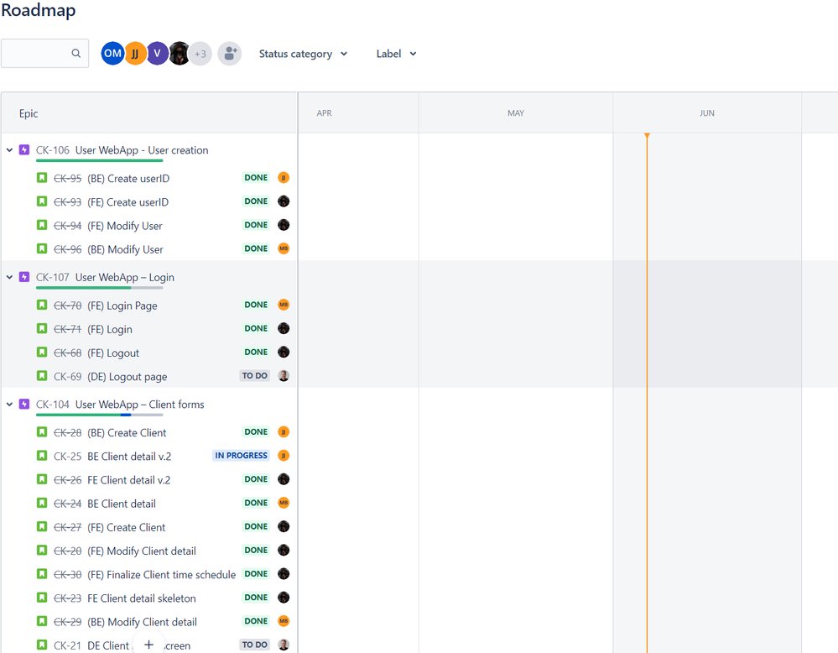Select row CK-23 FE Client detail skeleton

(x=149, y=598)
